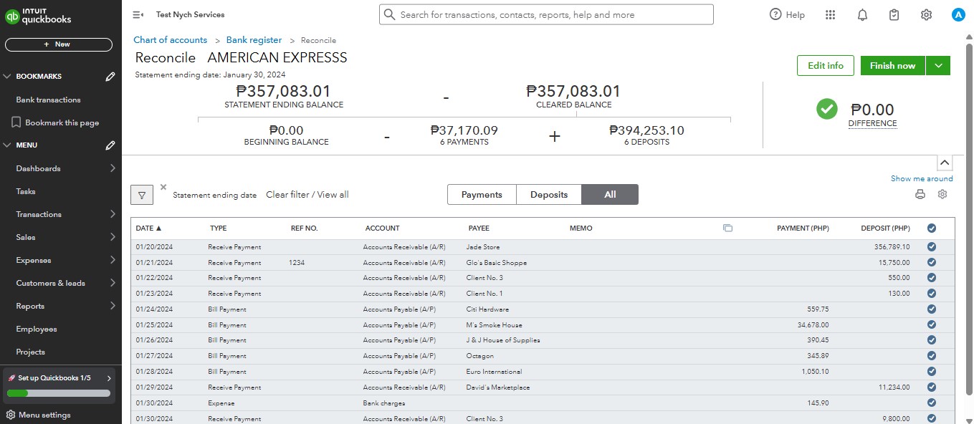Uncheck the Jade Store transaction

[x=932, y=246]
